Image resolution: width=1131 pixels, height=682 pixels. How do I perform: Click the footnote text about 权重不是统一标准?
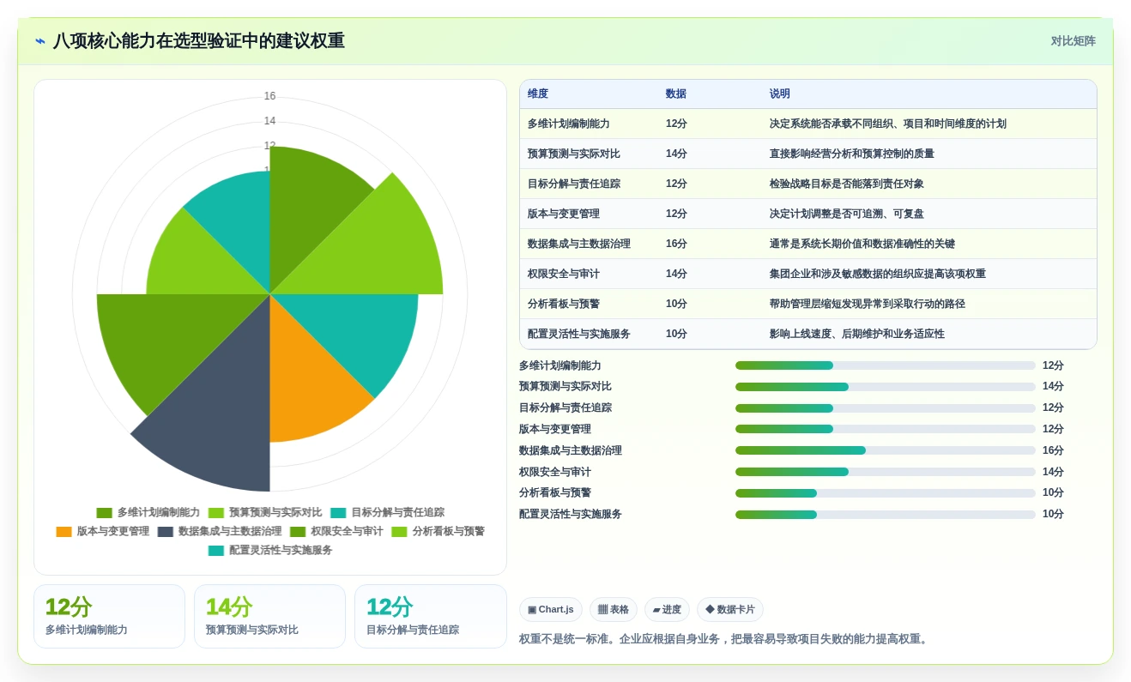[x=724, y=639]
